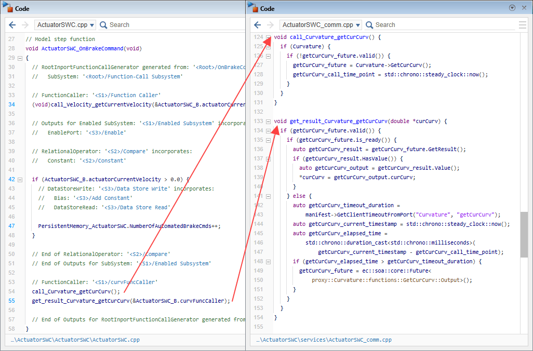Collapse code block at line 29
Screen dimensions: 533x351
(x=20, y=58)
